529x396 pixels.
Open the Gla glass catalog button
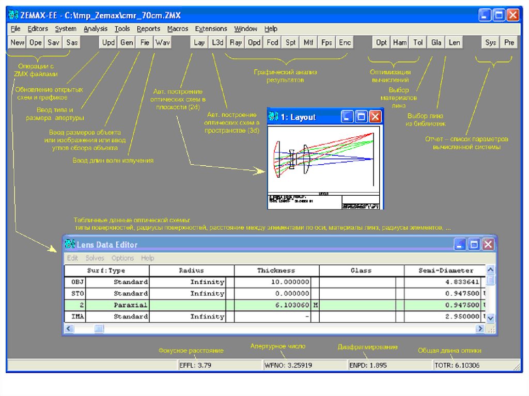(436, 43)
